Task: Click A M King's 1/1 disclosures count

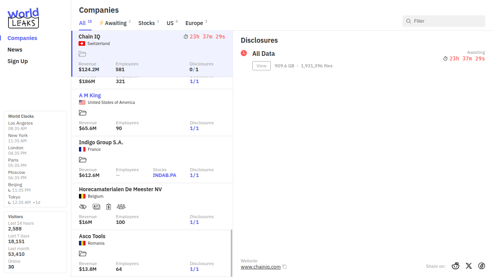Action: click(195, 128)
